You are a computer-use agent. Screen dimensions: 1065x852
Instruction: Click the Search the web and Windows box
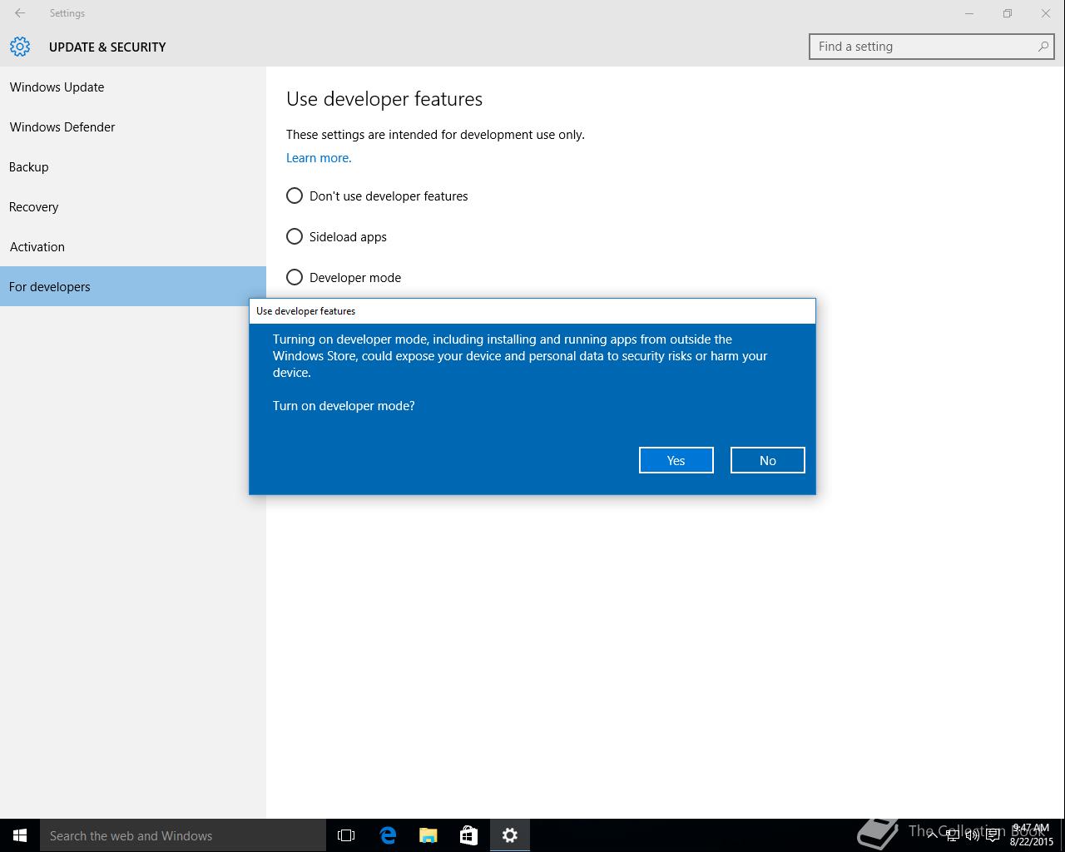183,835
